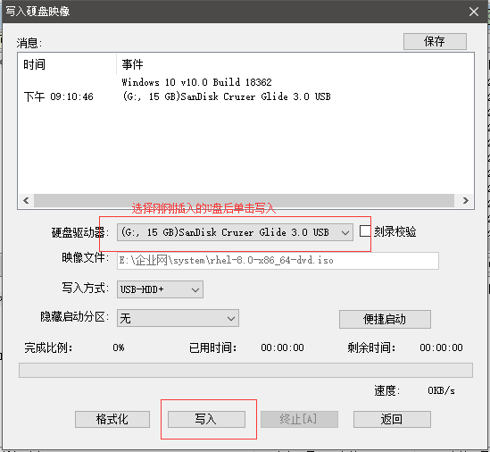
Task: Click the 格式化 button
Action: tap(112, 419)
